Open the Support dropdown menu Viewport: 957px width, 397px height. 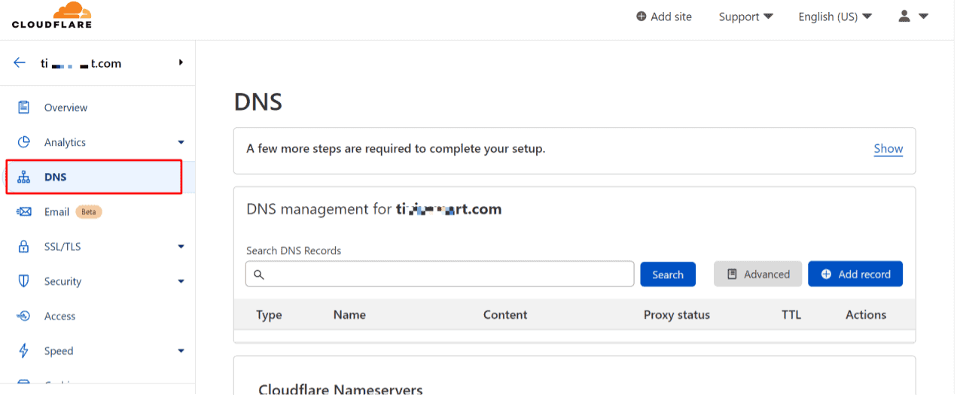pyautogui.click(x=745, y=17)
